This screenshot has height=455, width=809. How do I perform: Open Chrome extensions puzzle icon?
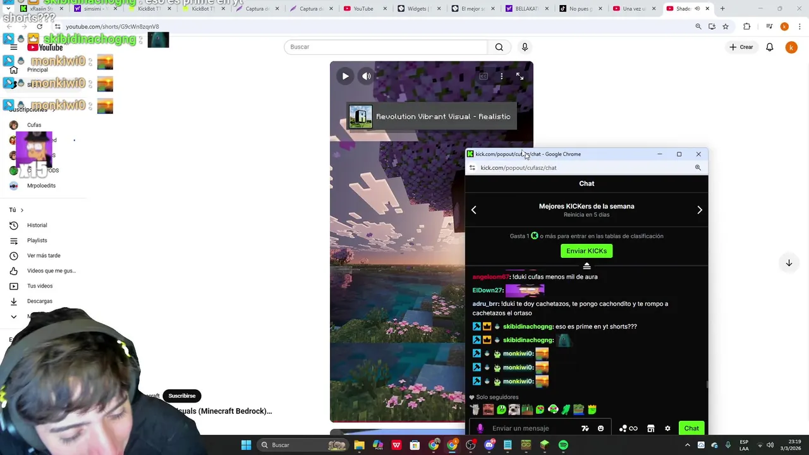point(747,27)
